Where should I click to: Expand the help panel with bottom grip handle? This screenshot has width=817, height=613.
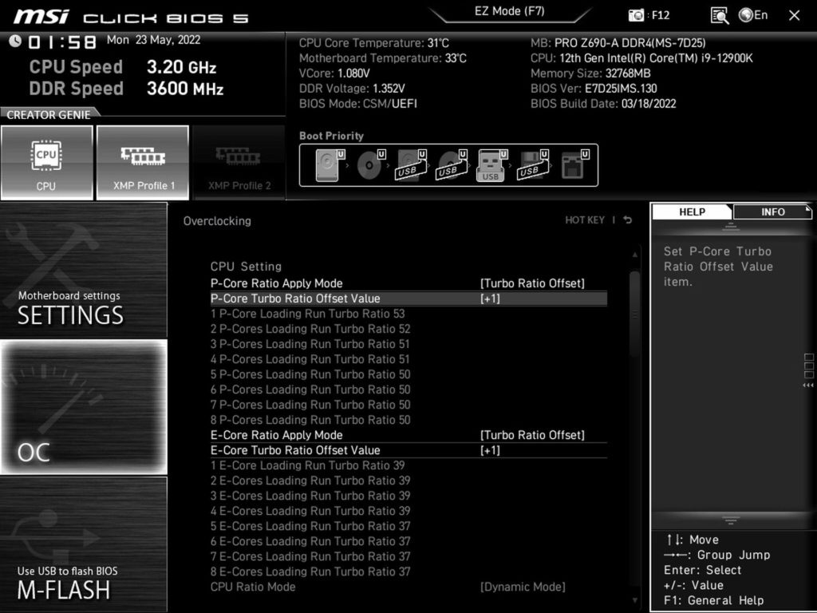pyautogui.click(x=731, y=520)
